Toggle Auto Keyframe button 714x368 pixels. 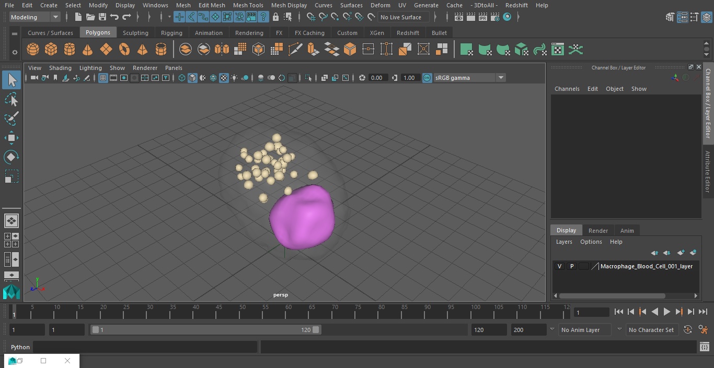[688, 329]
